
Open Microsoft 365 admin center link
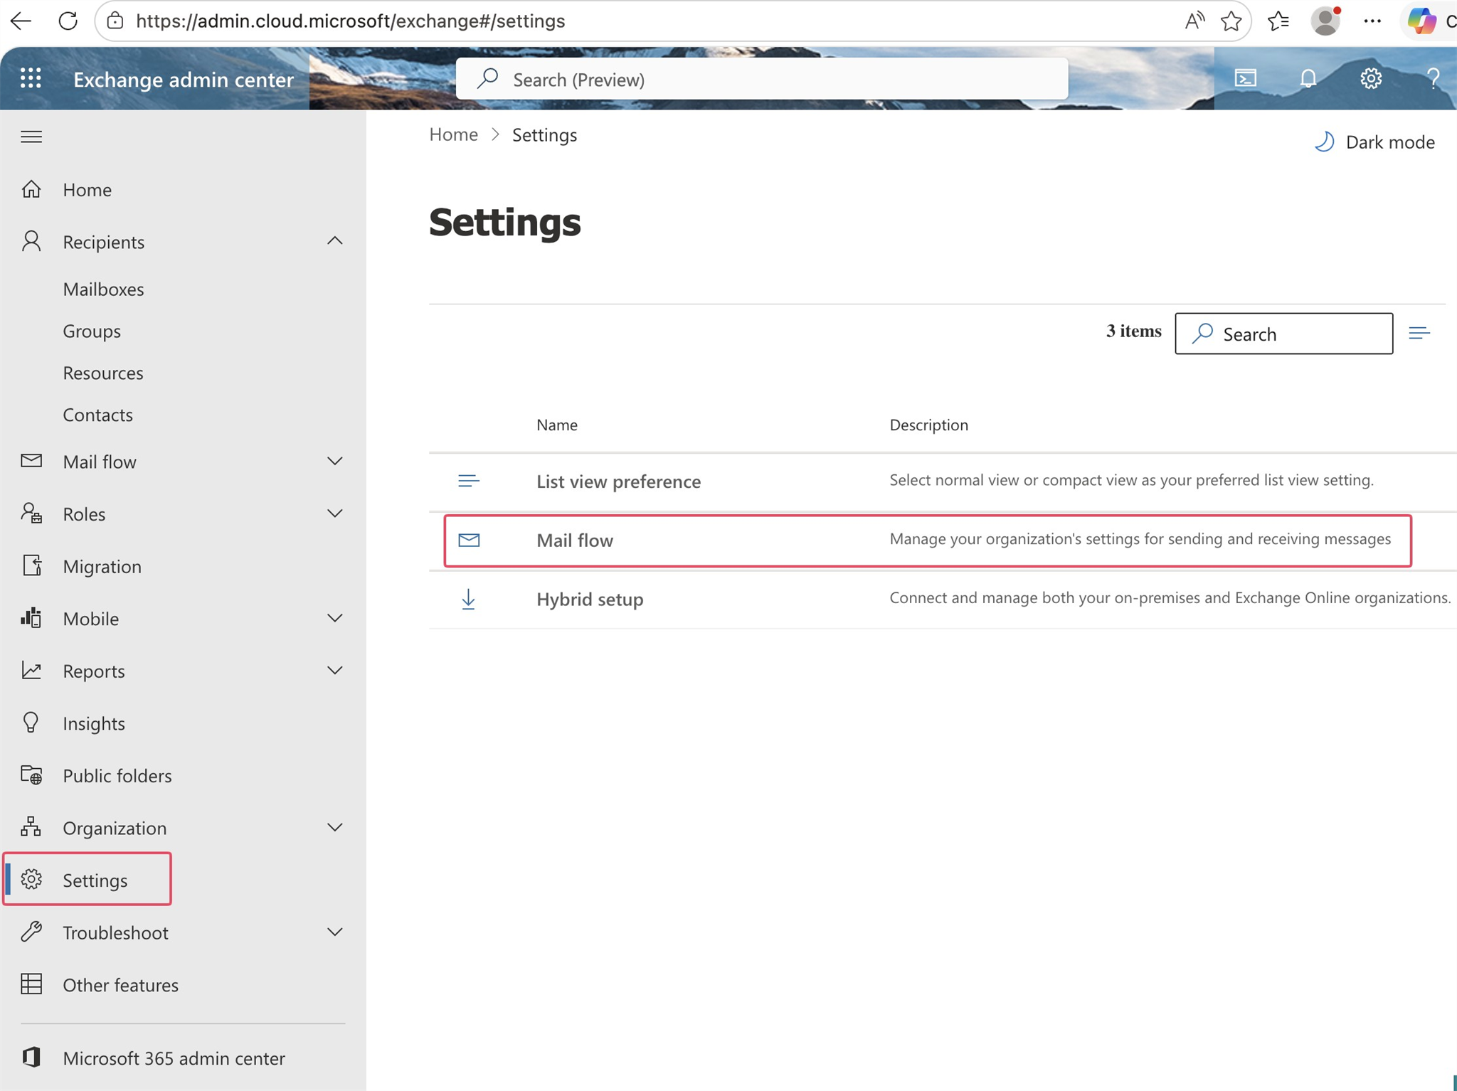[174, 1058]
